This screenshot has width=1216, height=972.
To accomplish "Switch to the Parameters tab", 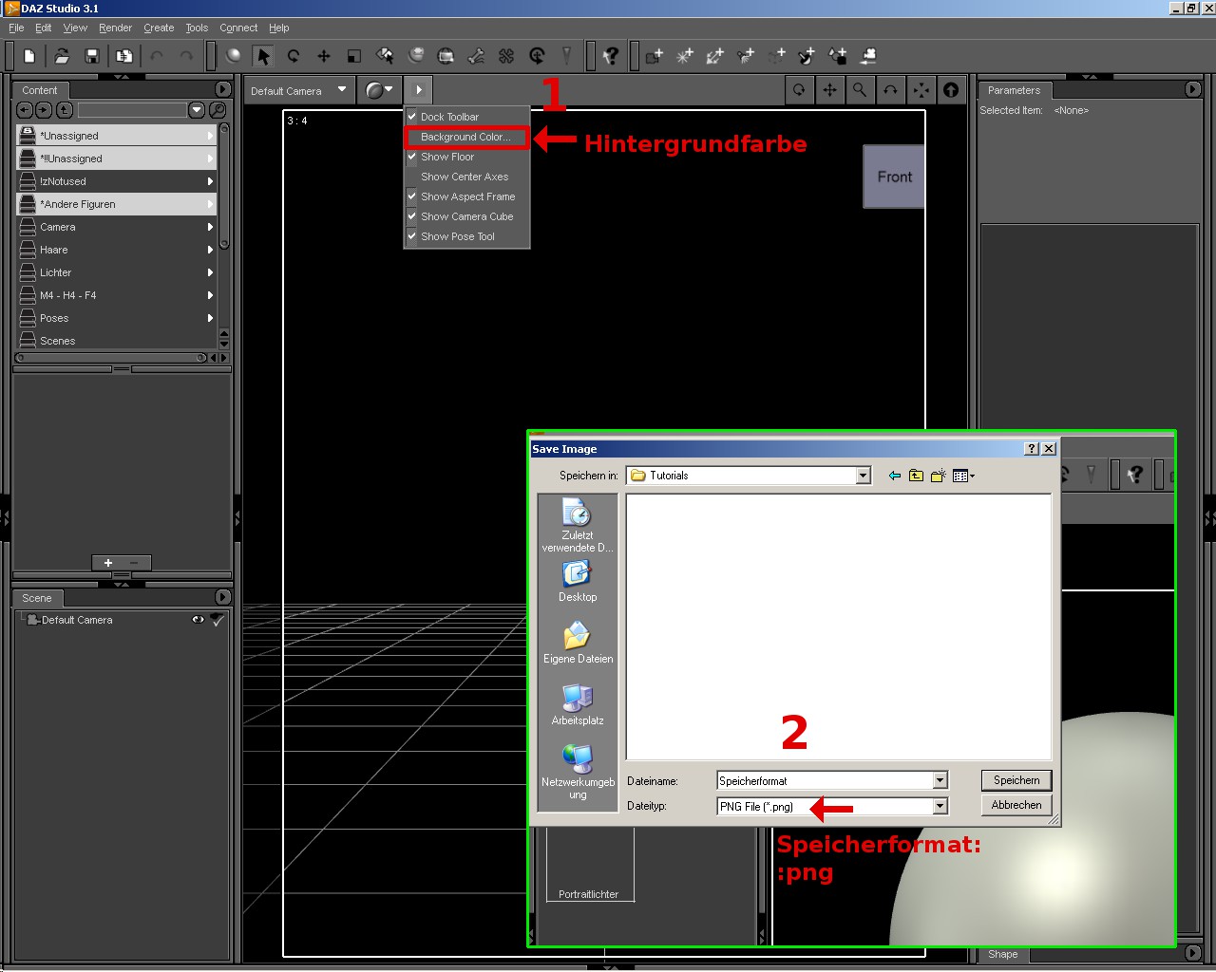I will (1014, 90).
